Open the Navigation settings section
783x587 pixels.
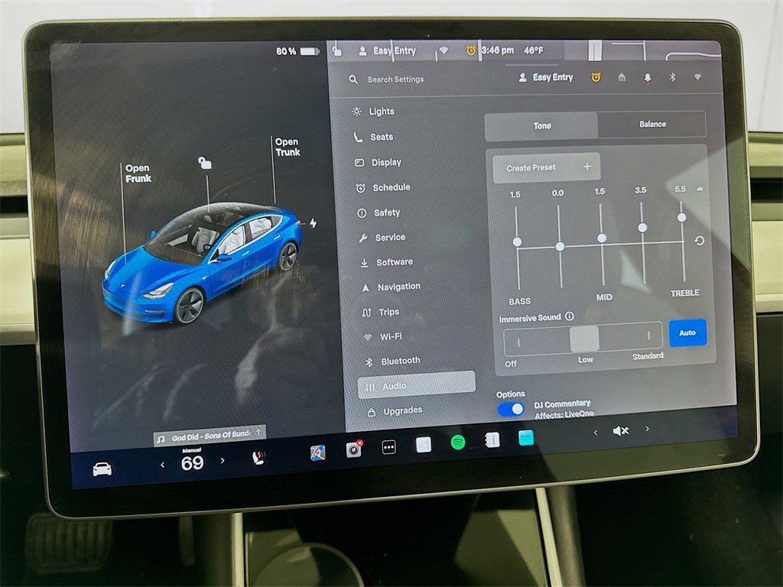398,287
